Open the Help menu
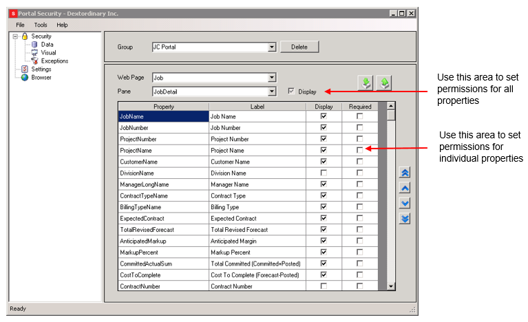 (62, 25)
